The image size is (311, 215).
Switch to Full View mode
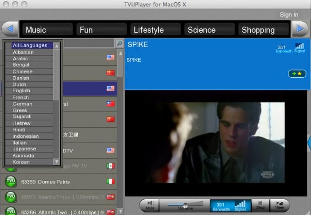pos(279,205)
